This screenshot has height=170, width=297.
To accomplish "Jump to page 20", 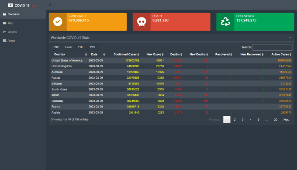I will pos(276,120).
